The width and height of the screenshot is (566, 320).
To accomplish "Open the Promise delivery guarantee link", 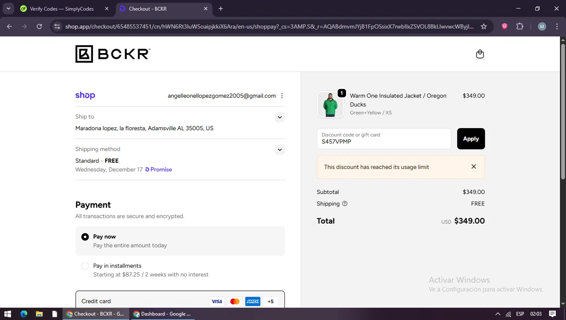I will pos(158,170).
